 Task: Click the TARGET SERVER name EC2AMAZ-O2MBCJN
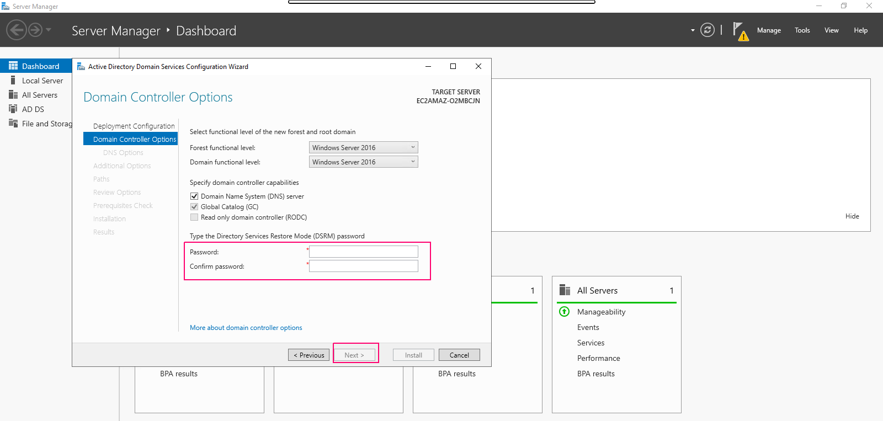click(448, 101)
